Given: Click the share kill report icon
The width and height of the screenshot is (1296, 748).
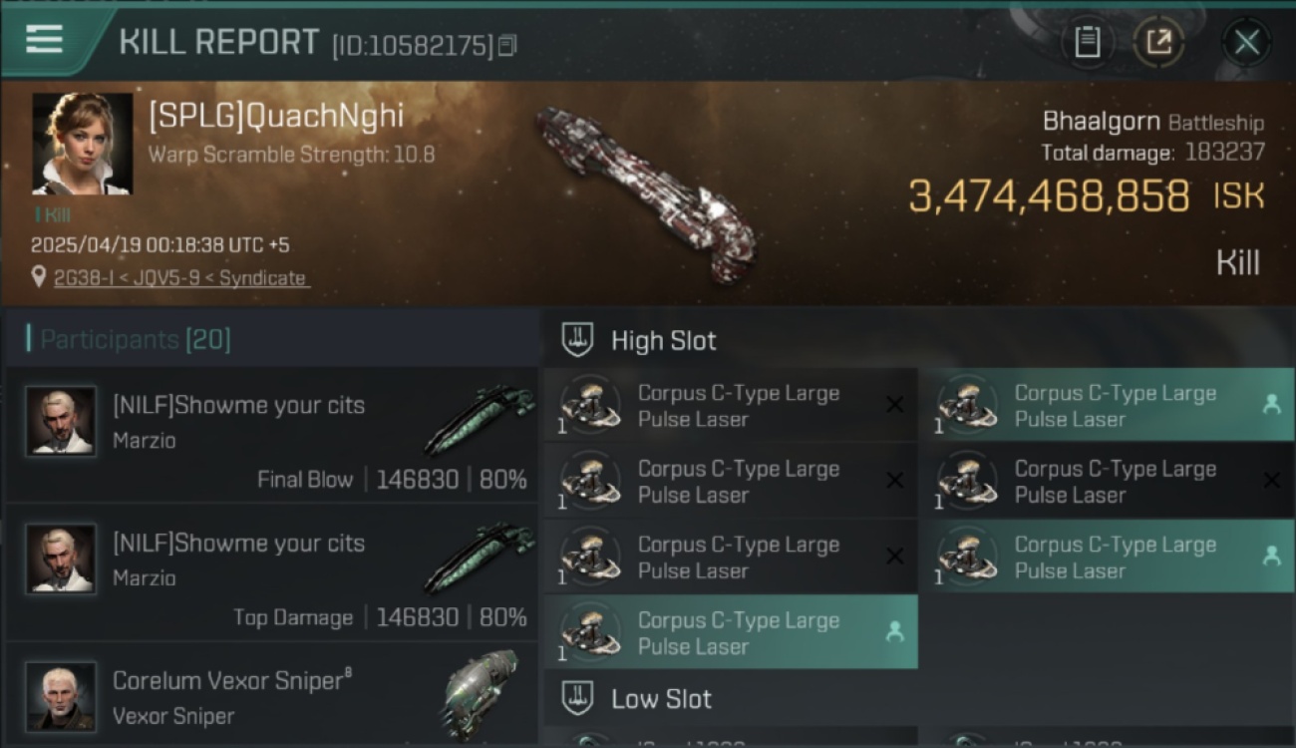Looking at the screenshot, I should coord(1158,42).
